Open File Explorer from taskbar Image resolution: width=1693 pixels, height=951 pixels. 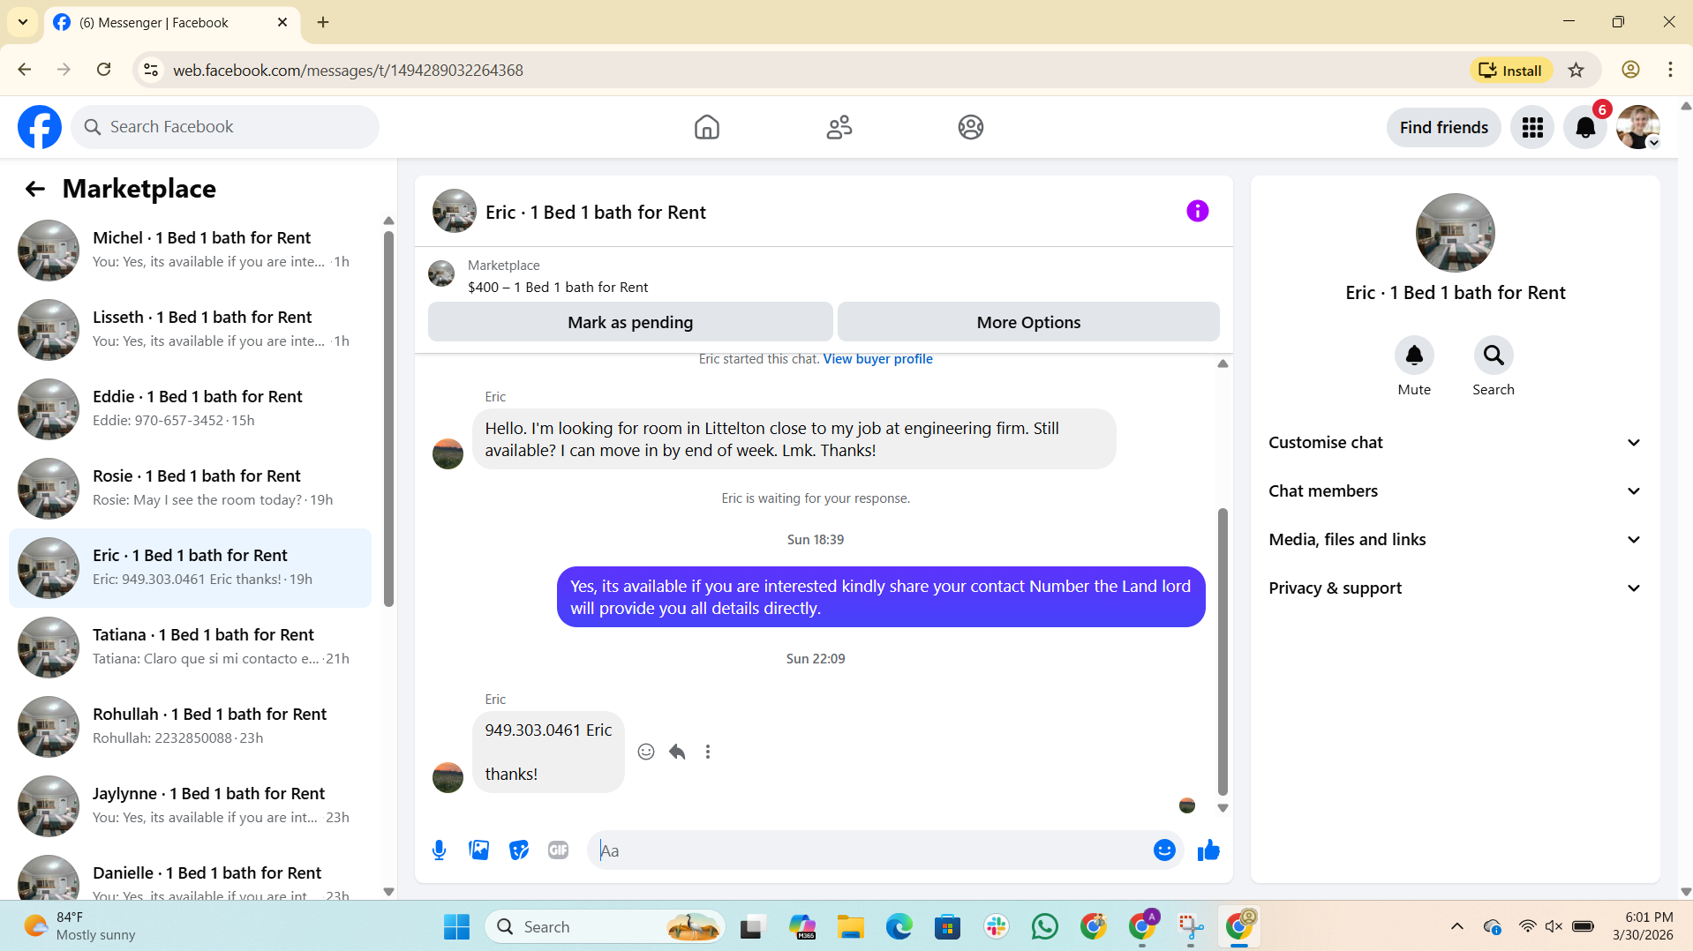(x=850, y=927)
